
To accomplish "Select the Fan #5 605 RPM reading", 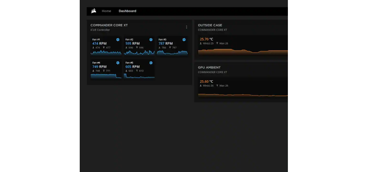I will pos(132,67).
